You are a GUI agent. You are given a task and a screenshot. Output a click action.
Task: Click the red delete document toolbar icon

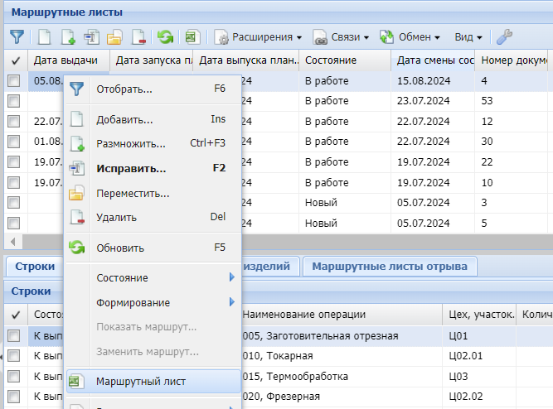click(138, 37)
